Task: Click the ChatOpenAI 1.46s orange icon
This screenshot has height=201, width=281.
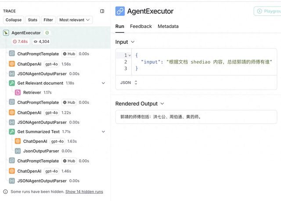Action: [12, 171]
